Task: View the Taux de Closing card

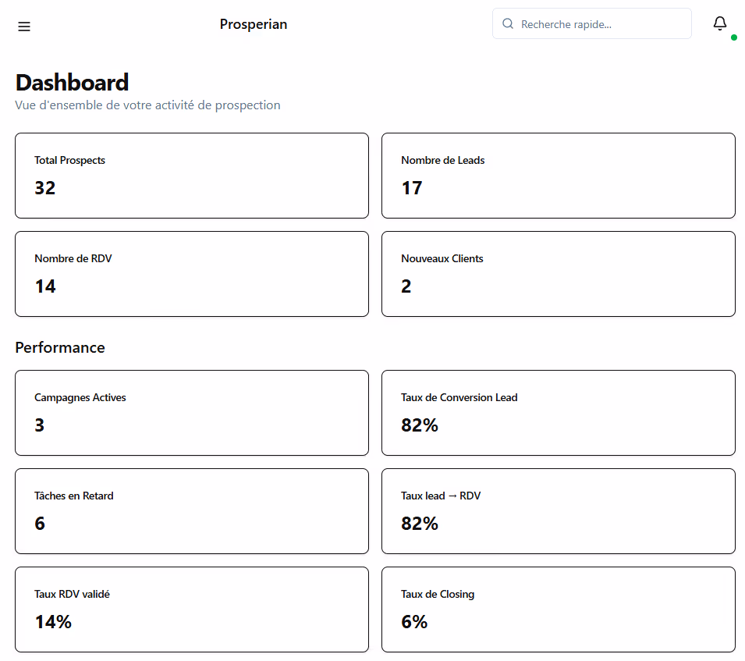Action: coord(558,609)
